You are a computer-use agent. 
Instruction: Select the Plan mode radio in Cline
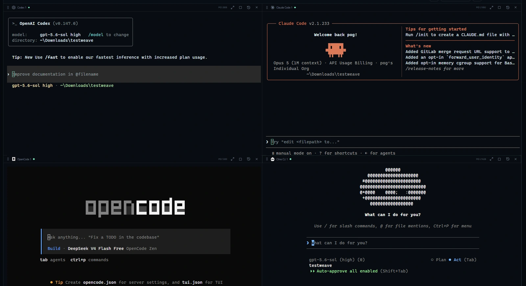click(439, 260)
